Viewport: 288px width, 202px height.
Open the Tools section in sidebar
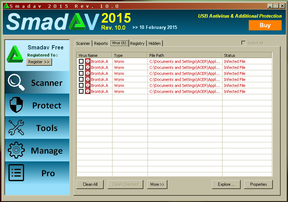37,127
